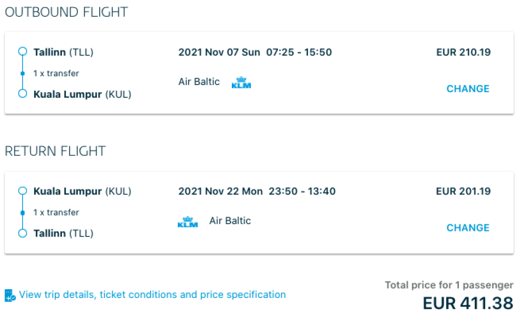Click the Kuala Lumpur destination circle in outbound flight
524x321 pixels.
tap(22, 94)
